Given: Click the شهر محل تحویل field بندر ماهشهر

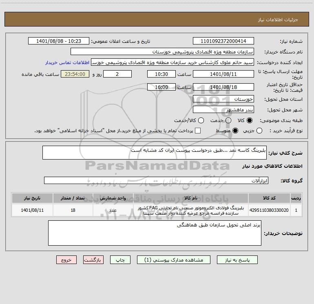Looking at the screenshot, I should pyautogui.click(x=223, y=109).
